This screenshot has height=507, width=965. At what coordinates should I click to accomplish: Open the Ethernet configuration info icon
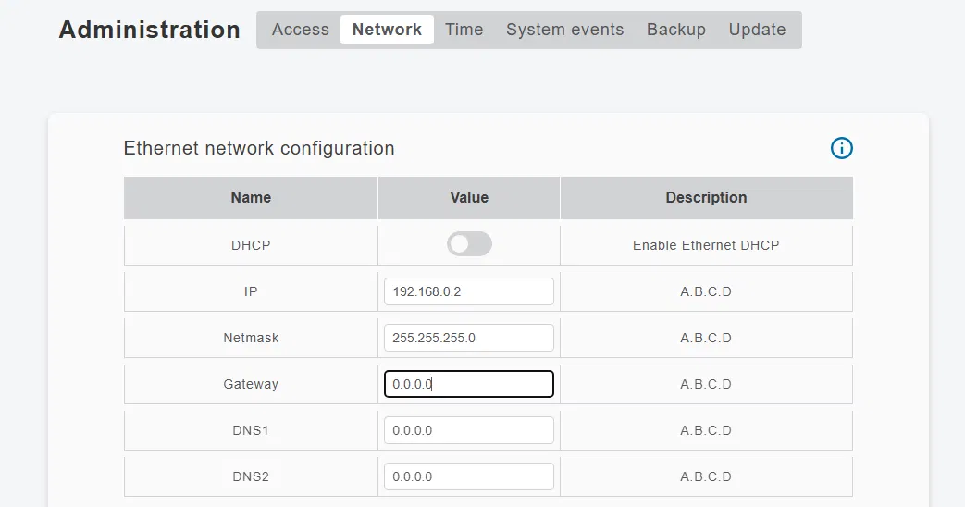841,148
